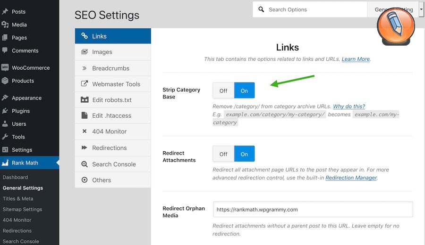425x245 pixels.
Task: Click the Strip Category Base label
Action: click(x=181, y=93)
